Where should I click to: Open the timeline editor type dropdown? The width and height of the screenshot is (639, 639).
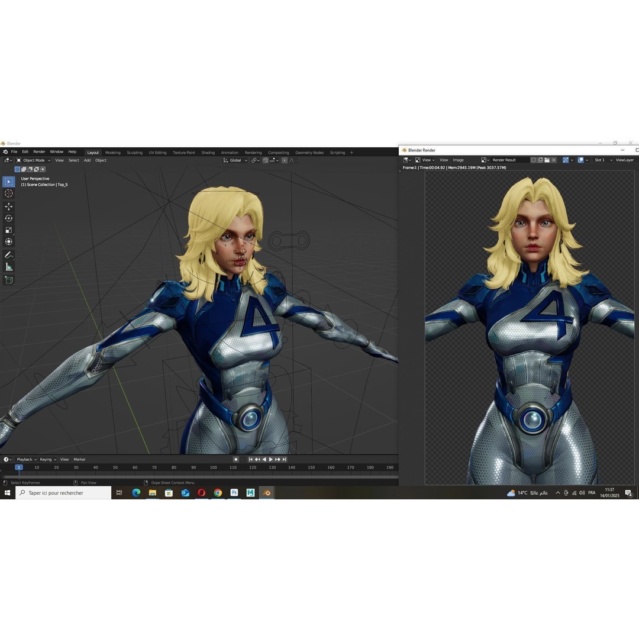click(7, 459)
